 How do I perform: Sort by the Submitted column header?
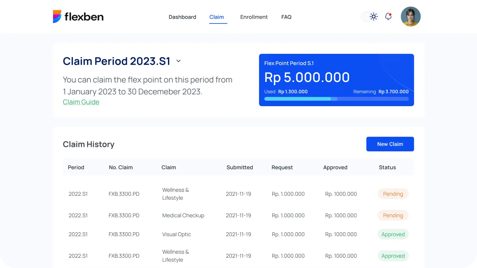click(x=239, y=167)
